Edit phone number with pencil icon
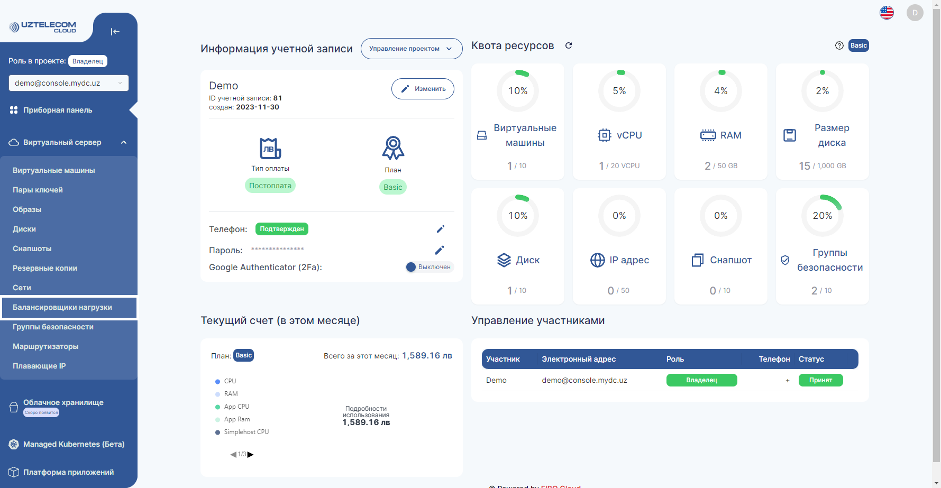This screenshot has width=941, height=488. [x=440, y=229]
